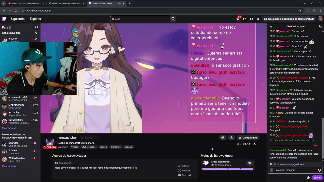The image size is (324, 182).
Task: Focus the Enviar un mensaje input
Action: [295, 170]
